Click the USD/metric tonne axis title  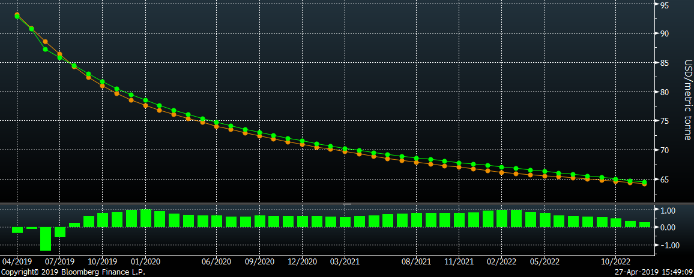687,99
